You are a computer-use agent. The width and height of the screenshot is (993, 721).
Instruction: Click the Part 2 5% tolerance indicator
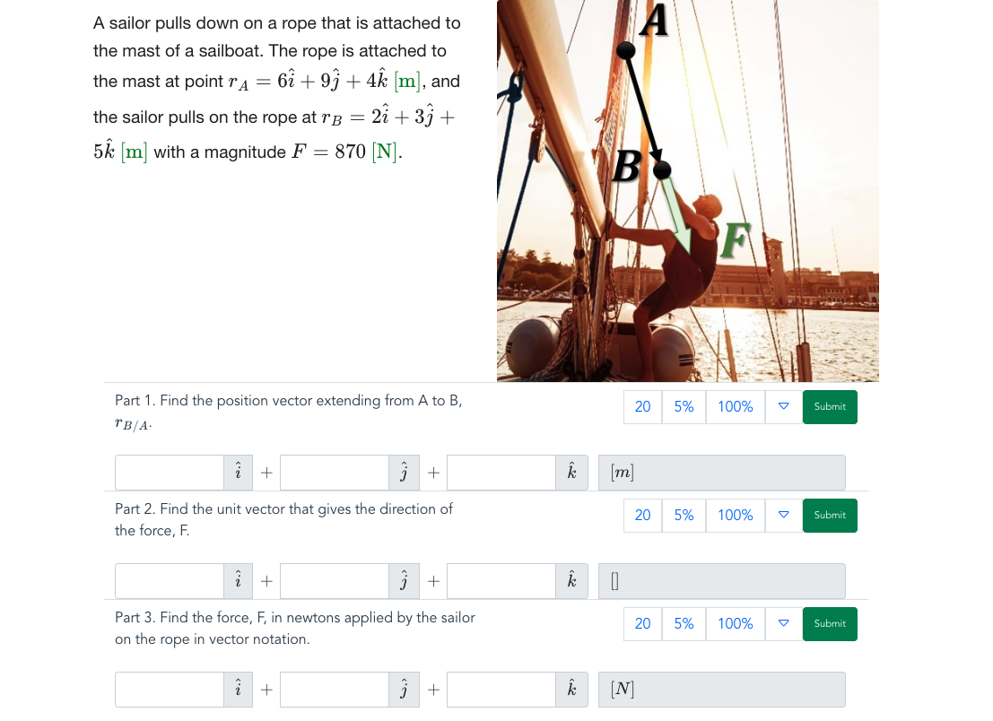[x=684, y=516]
